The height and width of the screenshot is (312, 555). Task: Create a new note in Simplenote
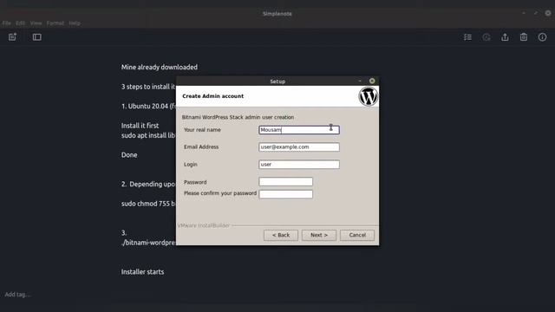tap(12, 37)
